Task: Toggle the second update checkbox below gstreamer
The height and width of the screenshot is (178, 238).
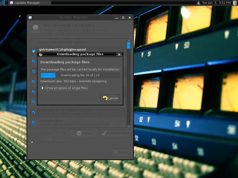Action: (34, 61)
